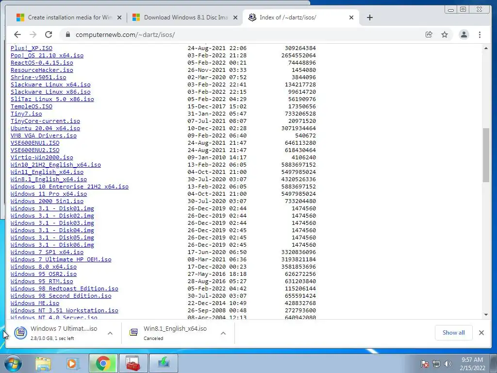Close the 'Index of /~dartz/isos/' tab
This screenshot has height=373, width=497.
[x=351, y=17]
